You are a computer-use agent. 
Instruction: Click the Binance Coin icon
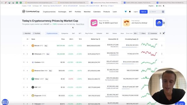click(33, 71)
